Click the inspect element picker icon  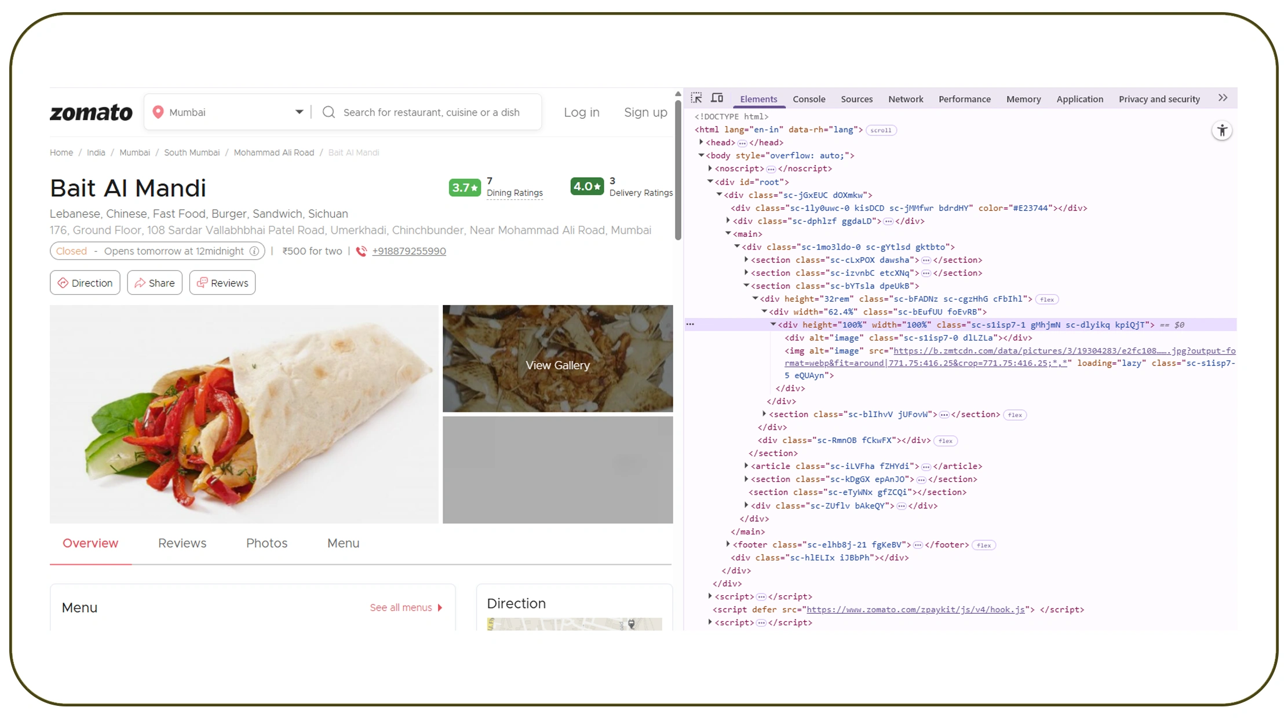696,98
